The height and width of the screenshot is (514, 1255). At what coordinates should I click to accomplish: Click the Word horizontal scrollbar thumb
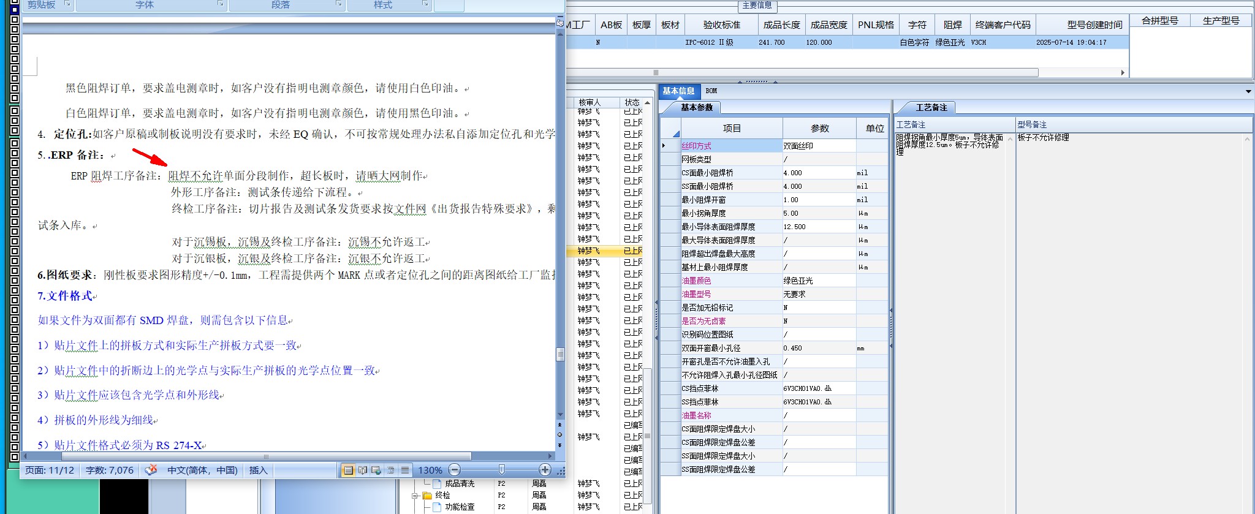(266, 456)
